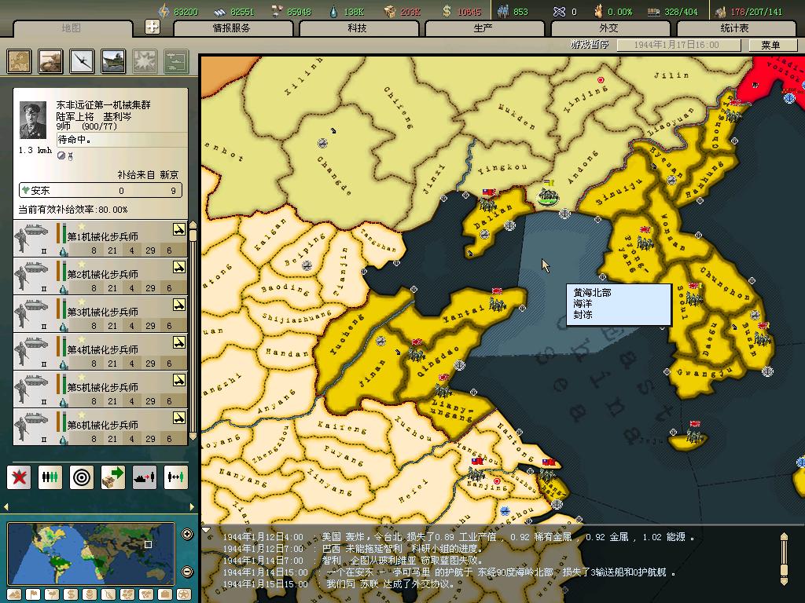Click the land units tank icon

(51, 61)
